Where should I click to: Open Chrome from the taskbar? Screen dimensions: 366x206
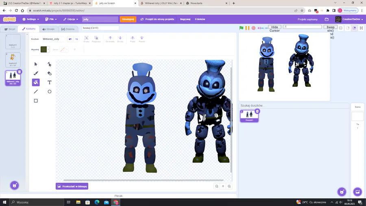point(116,202)
